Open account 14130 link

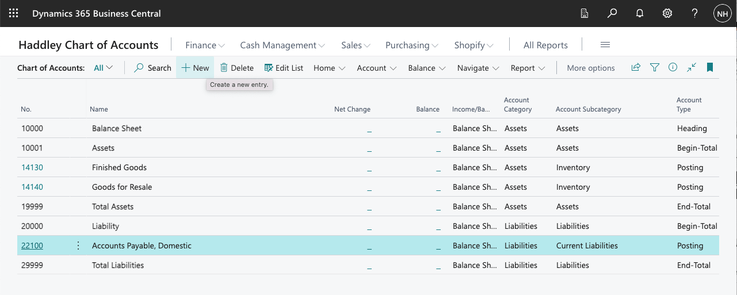tap(32, 167)
